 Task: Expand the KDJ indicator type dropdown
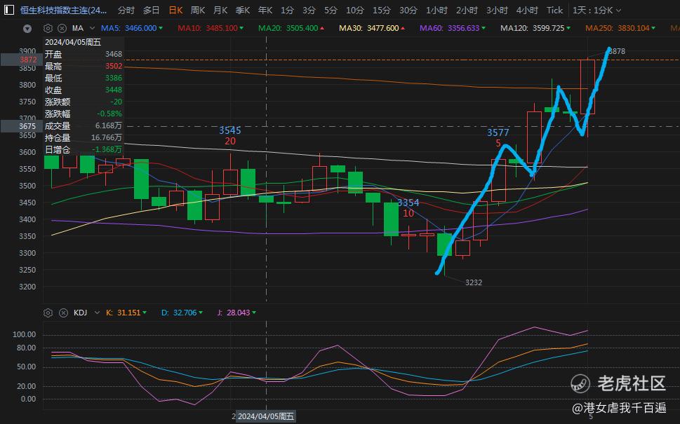coord(97,313)
